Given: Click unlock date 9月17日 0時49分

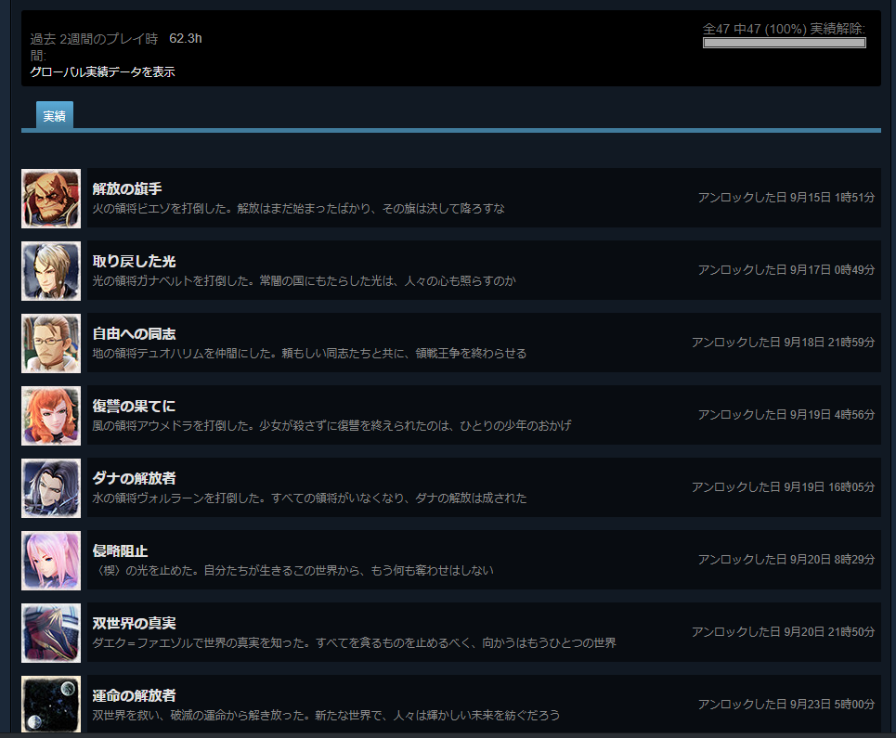Looking at the screenshot, I should pos(786,270).
